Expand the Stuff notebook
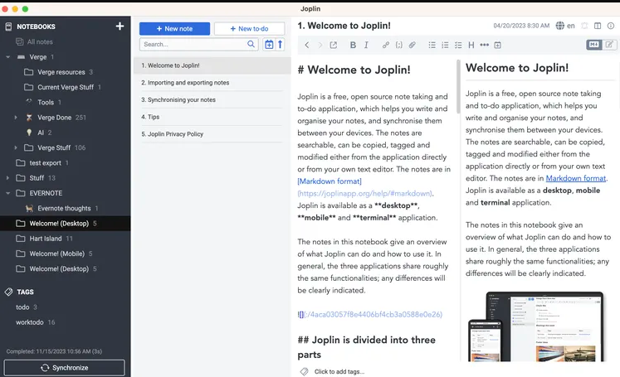 (8, 178)
